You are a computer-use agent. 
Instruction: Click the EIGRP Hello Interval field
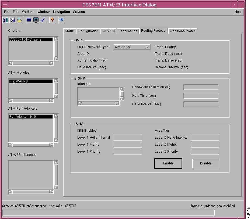(x=201, y=104)
